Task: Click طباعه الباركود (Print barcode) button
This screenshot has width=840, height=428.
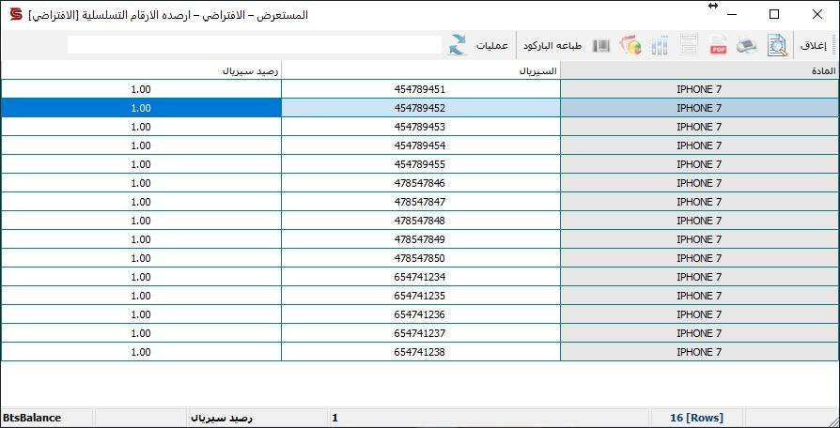Action: [x=552, y=46]
